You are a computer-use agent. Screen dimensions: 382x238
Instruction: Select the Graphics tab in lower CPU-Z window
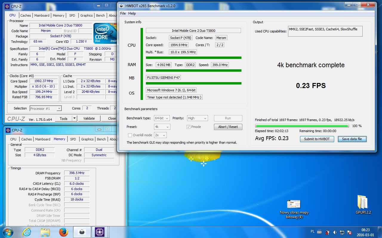[x=87, y=139]
